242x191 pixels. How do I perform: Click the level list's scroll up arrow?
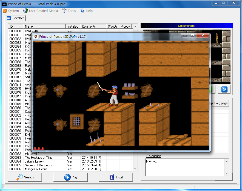(x=135, y=27)
